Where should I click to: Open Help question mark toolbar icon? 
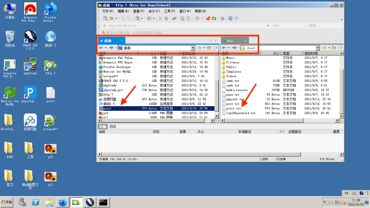pyautogui.click(x=230, y=18)
